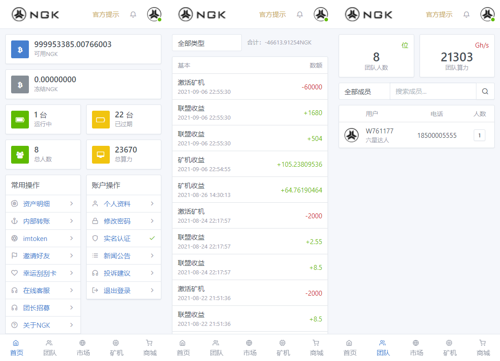Click the heart icon beside 幸运刮刮卡
The height and width of the screenshot is (361, 500).
[x=14, y=273]
